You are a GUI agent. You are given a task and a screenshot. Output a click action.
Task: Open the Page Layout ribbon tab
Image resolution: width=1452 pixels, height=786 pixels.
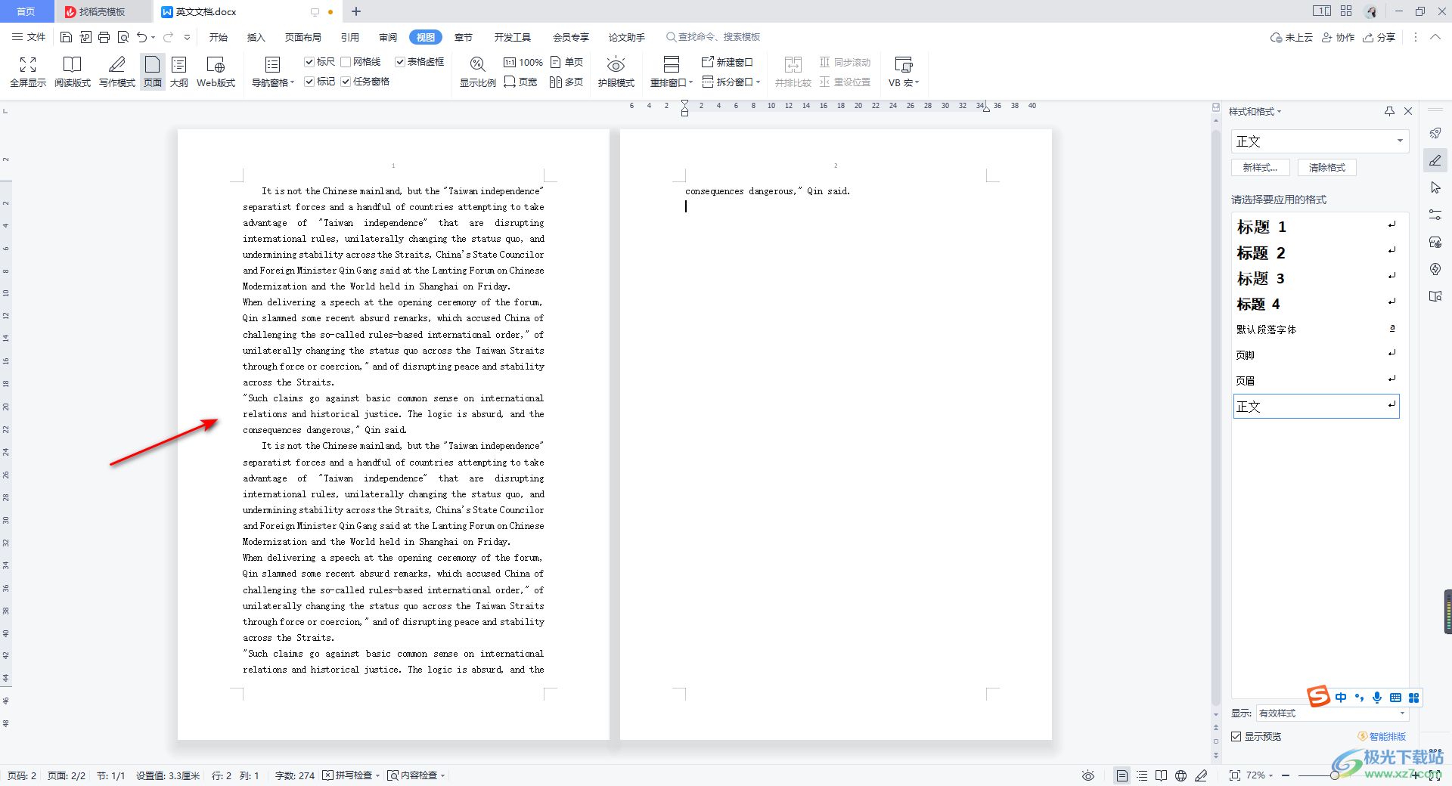click(303, 37)
